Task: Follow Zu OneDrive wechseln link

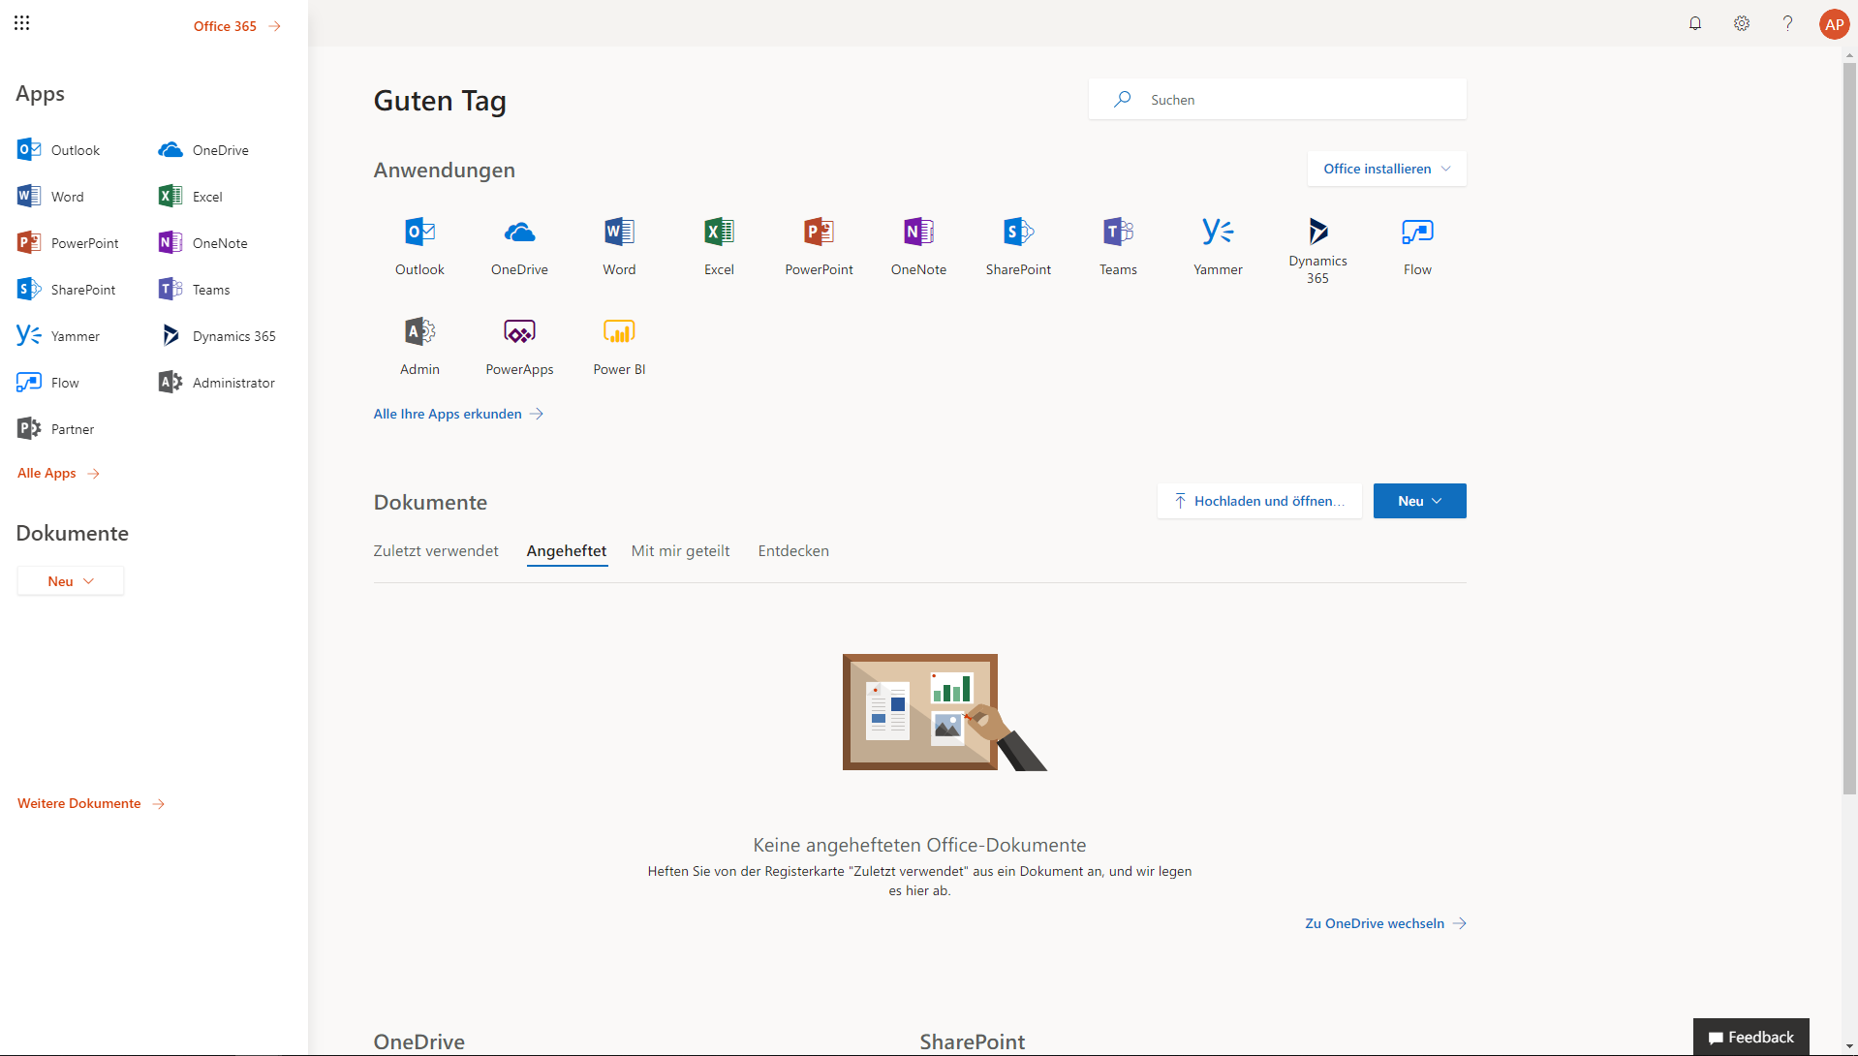Action: [x=1385, y=923]
